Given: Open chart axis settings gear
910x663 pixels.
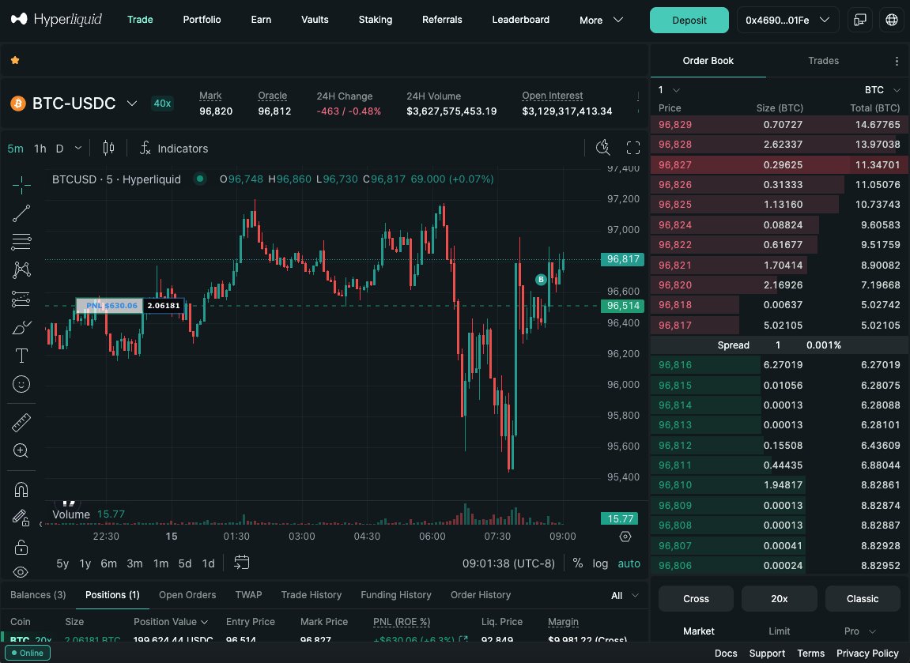Looking at the screenshot, I should tap(625, 537).
